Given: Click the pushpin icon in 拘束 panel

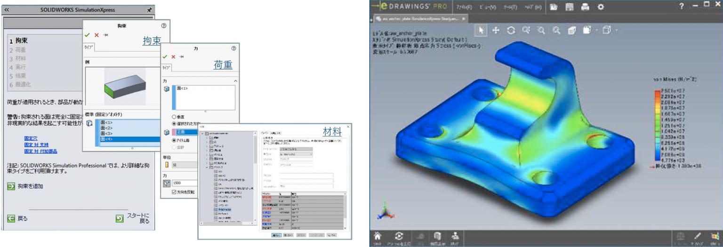Looking at the screenshot, I should point(106,35).
